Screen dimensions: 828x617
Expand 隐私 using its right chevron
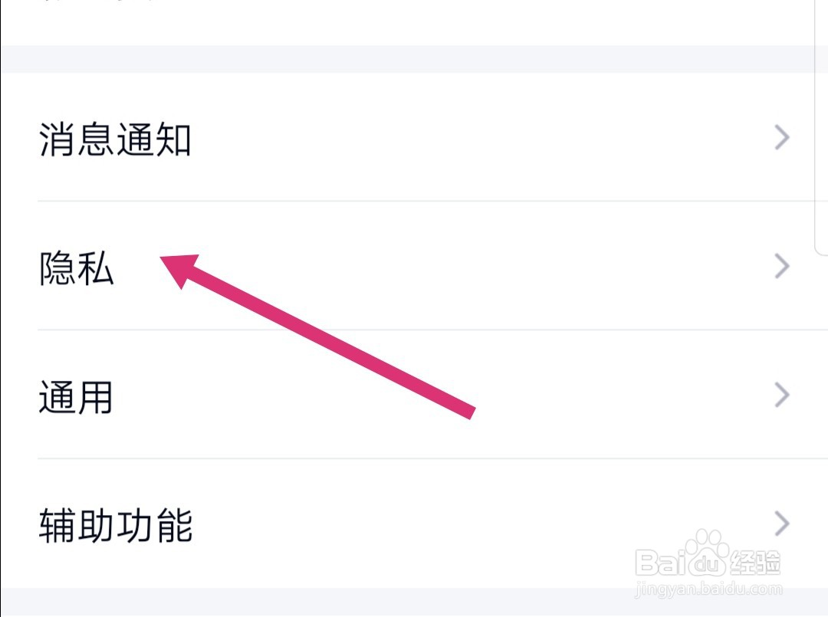click(782, 266)
